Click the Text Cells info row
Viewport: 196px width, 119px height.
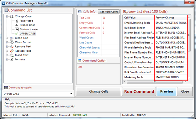98,18
